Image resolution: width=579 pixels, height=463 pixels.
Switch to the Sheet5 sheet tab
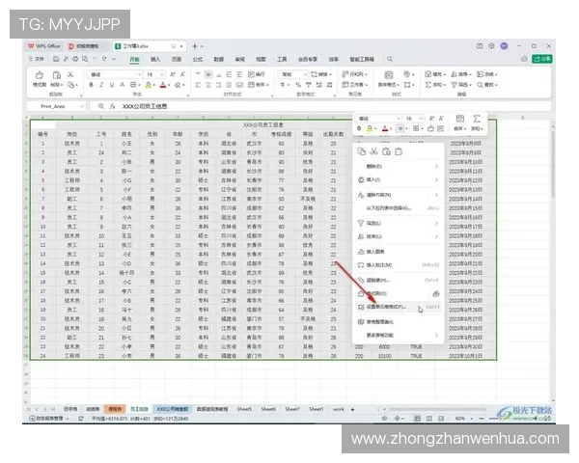click(244, 409)
